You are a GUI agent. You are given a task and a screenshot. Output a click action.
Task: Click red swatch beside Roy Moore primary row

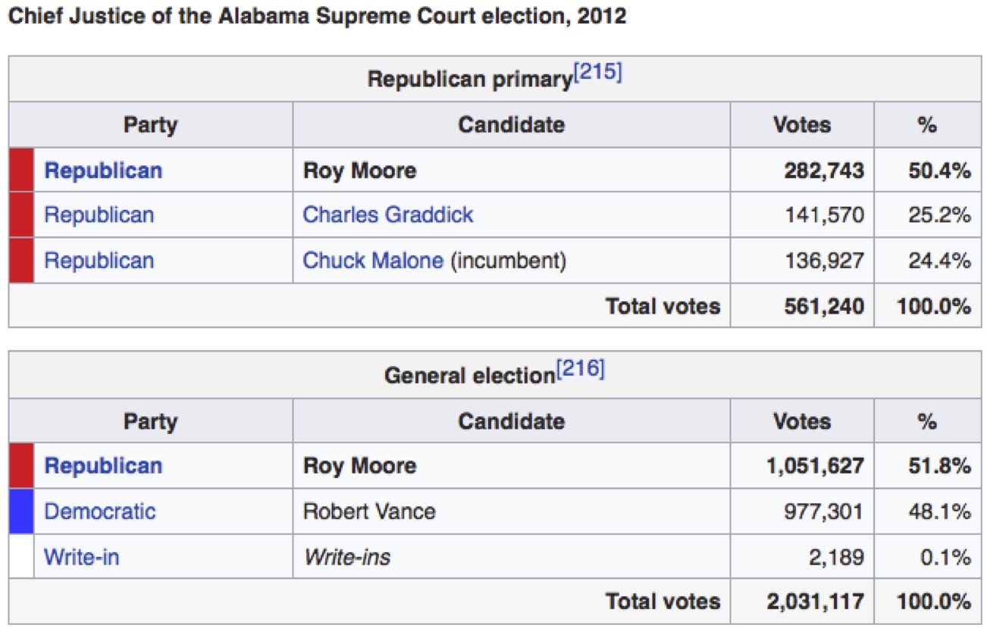[x=21, y=170]
